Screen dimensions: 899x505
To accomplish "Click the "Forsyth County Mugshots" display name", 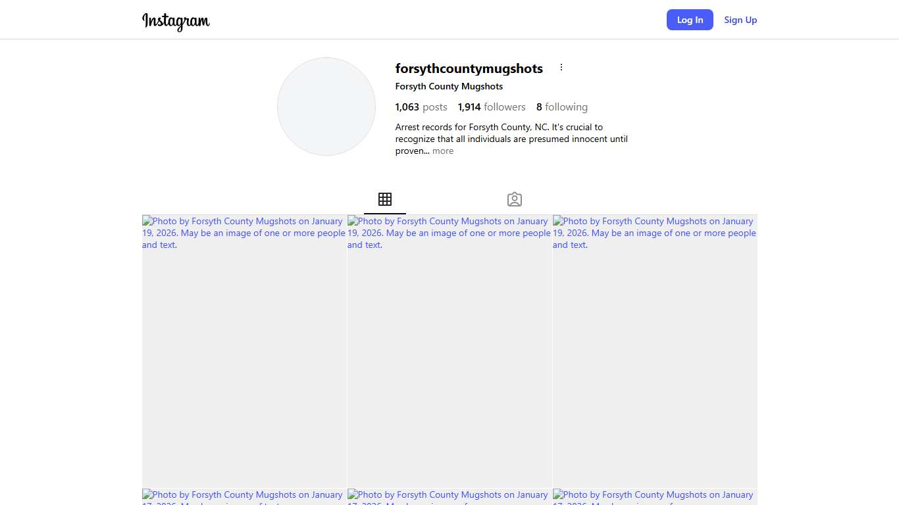I will (x=449, y=87).
